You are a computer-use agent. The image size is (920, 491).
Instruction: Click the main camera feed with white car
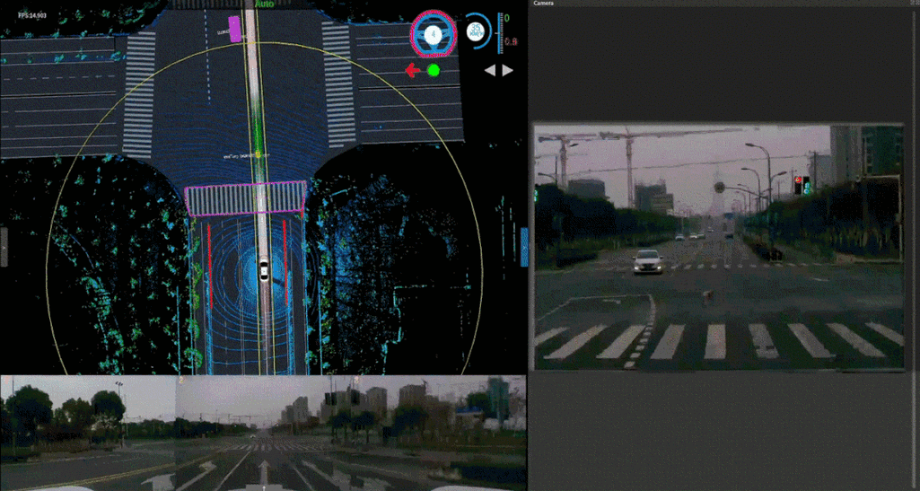719,246
